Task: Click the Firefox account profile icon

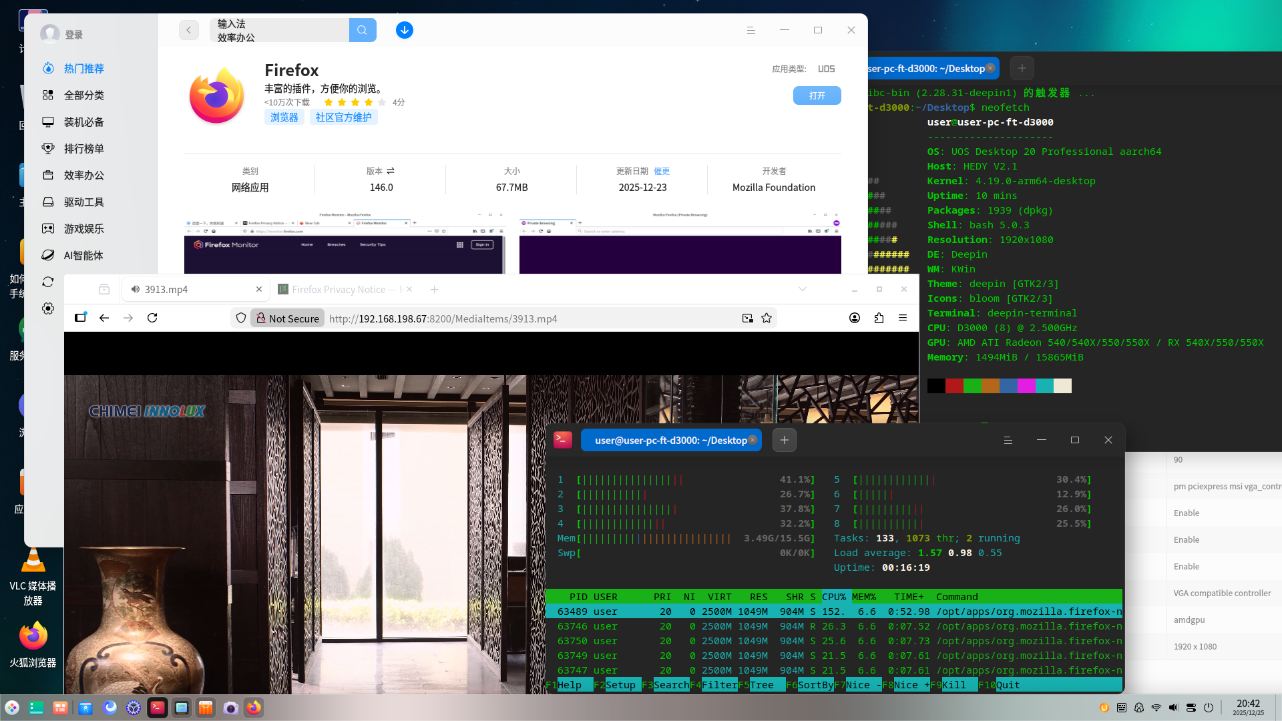Action: click(855, 318)
